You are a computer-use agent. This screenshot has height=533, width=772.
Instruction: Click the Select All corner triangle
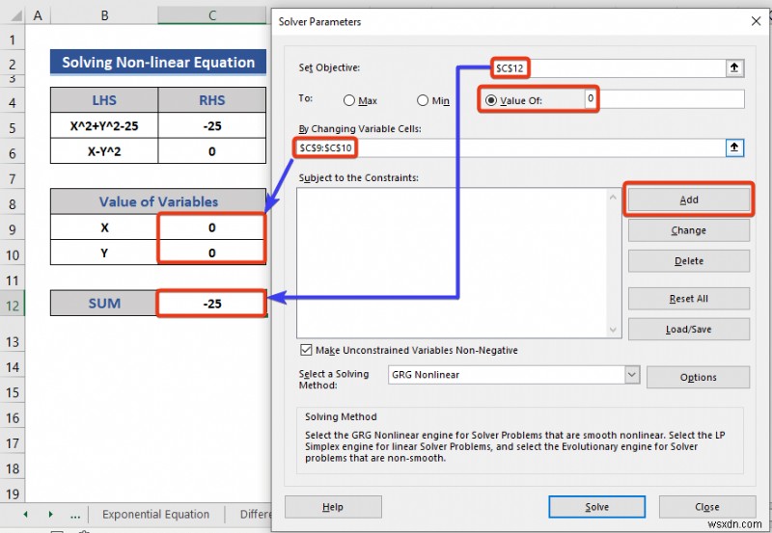click(x=16, y=16)
